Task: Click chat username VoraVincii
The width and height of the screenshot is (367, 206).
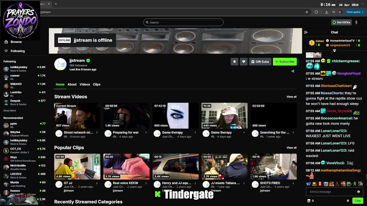Action: click(x=335, y=163)
